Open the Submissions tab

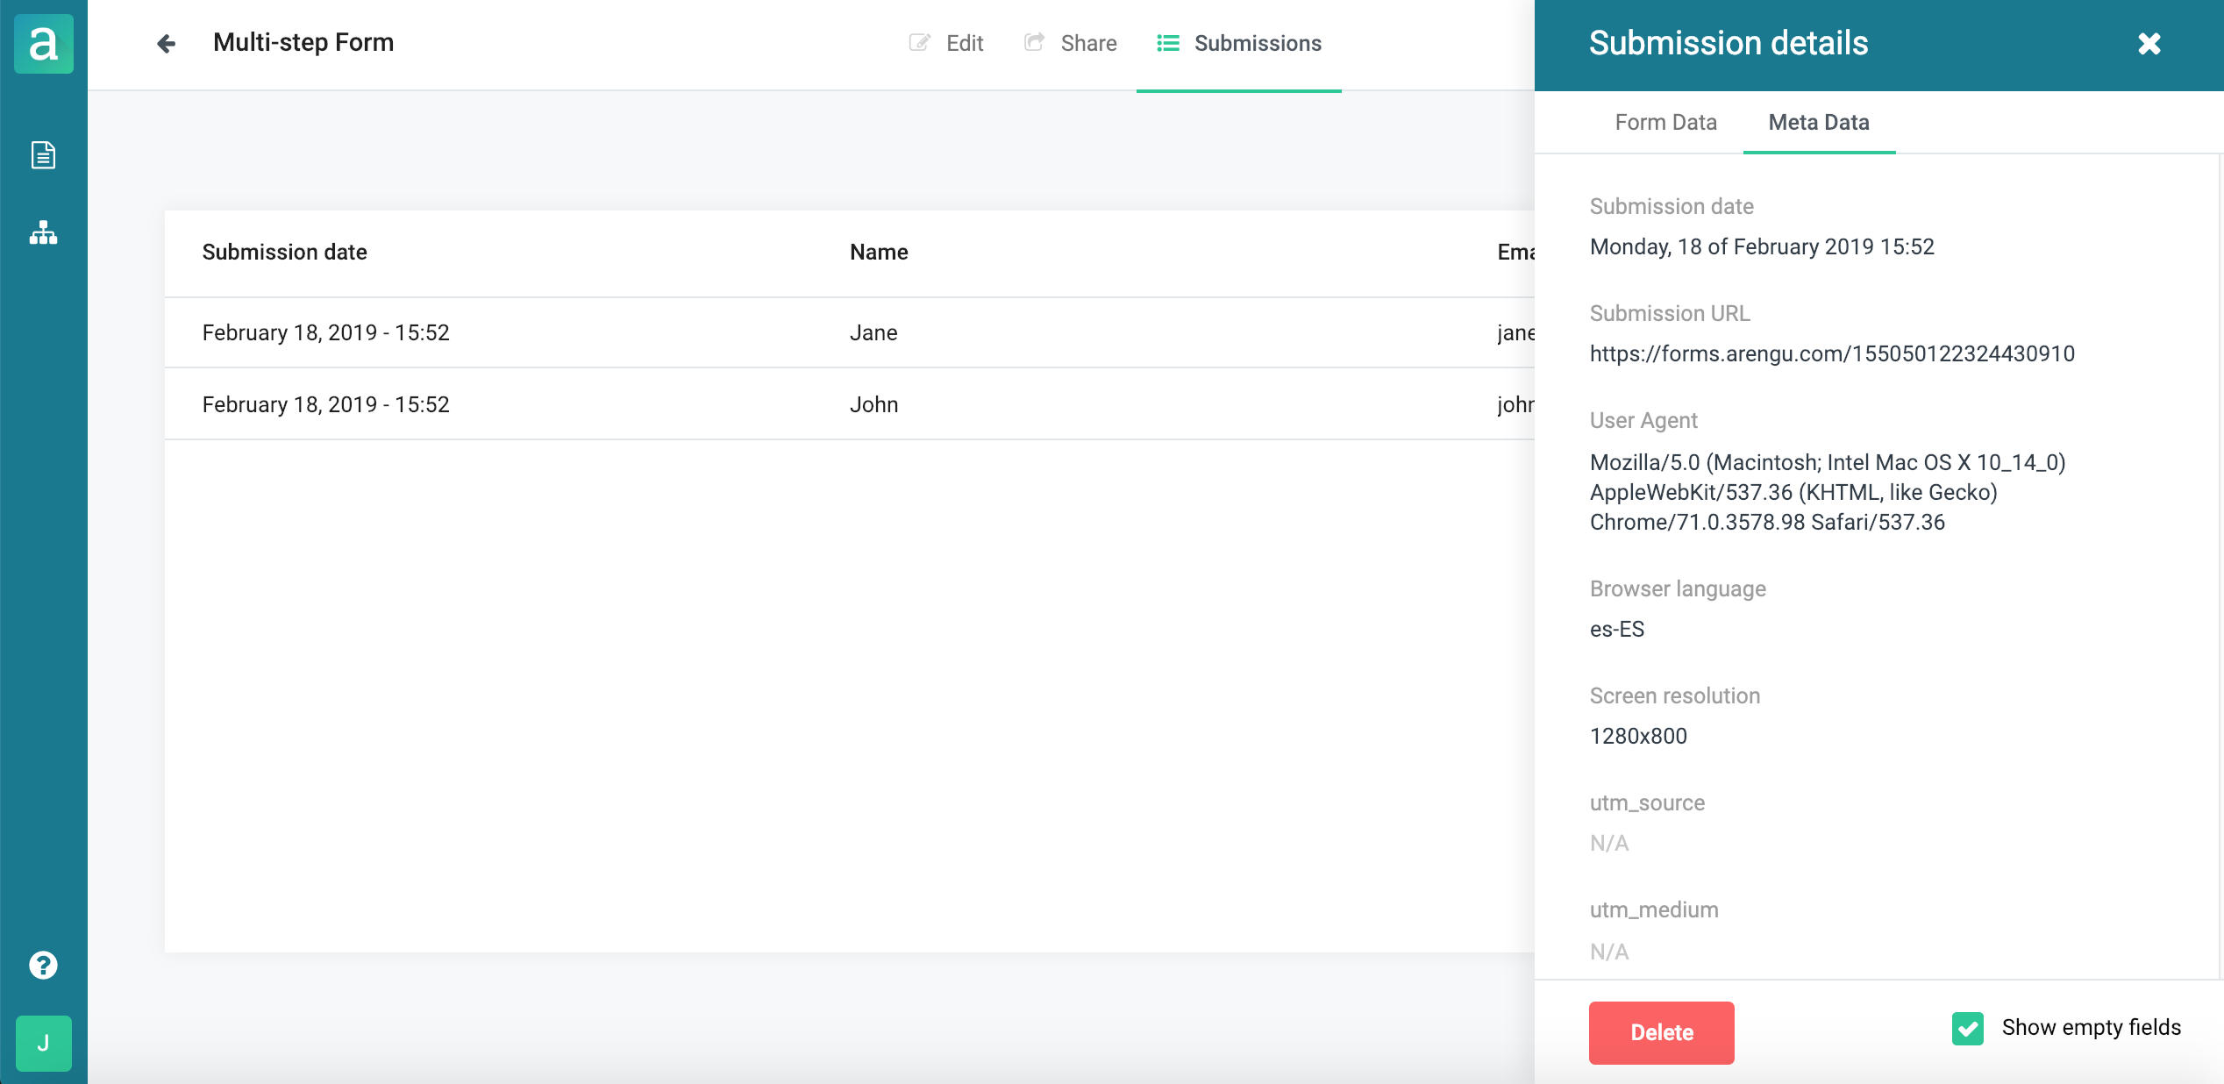[1238, 45]
